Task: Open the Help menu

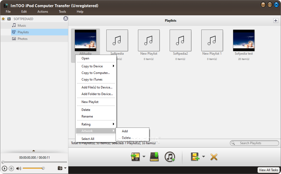Action: tap(80, 11)
